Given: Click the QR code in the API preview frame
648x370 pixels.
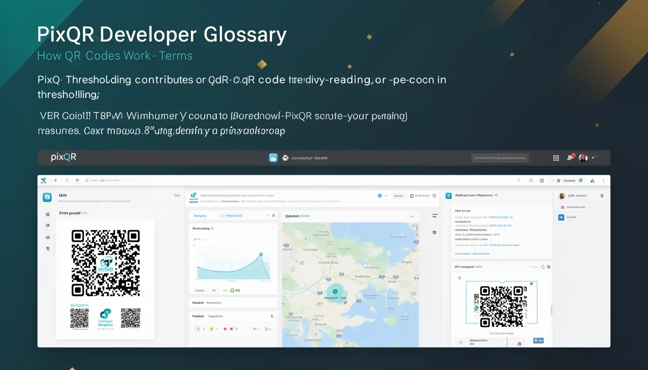Looking at the screenshot, I should click(x=501, y=306).
